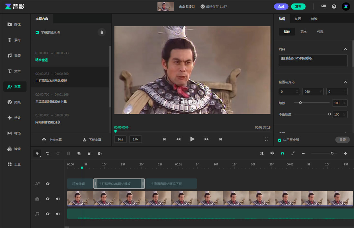Select the 编辑 tab
Screen dimensions: 354x228
(x=282, y=19)
